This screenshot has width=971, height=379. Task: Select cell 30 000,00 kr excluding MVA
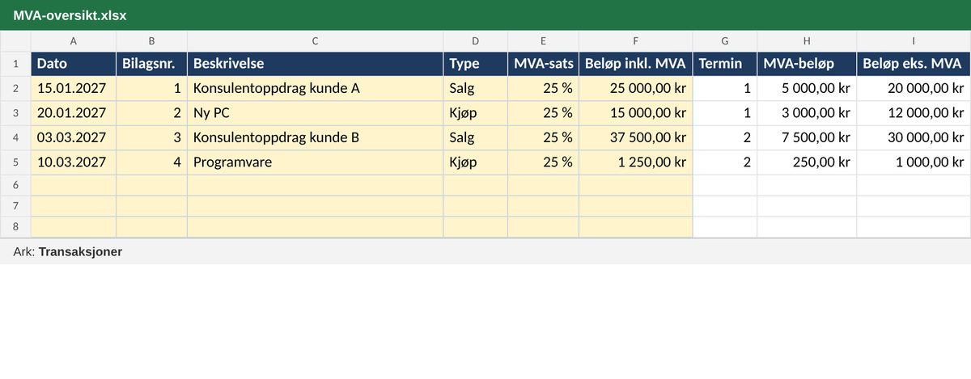[914, 137]
